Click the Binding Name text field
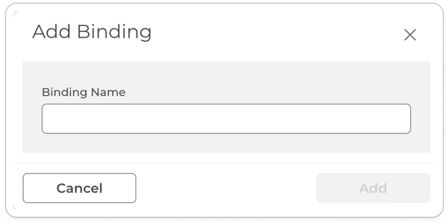The image size is (448, 224). (x=226, y=119)
